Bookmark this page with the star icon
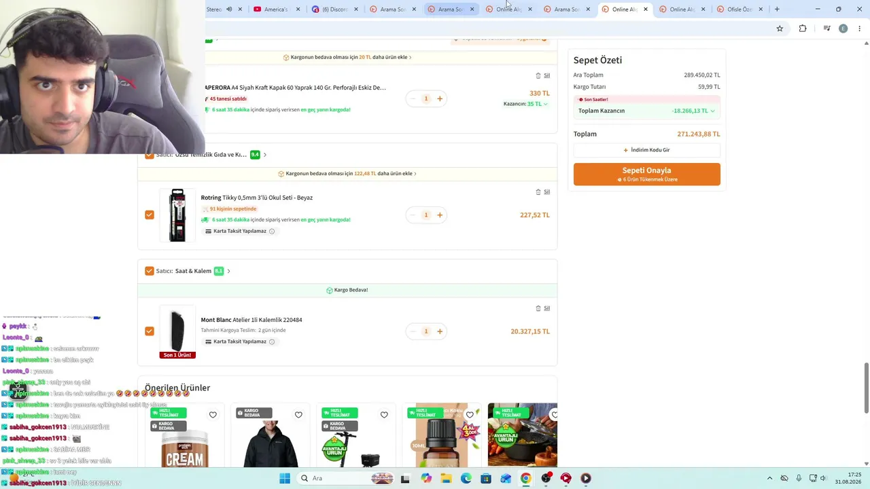870x489 pixels. (x=780, y=29)
